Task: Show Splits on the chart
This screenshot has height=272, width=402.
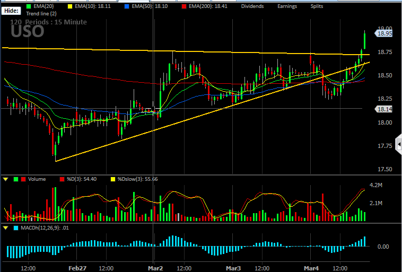Action: (317, 6)
